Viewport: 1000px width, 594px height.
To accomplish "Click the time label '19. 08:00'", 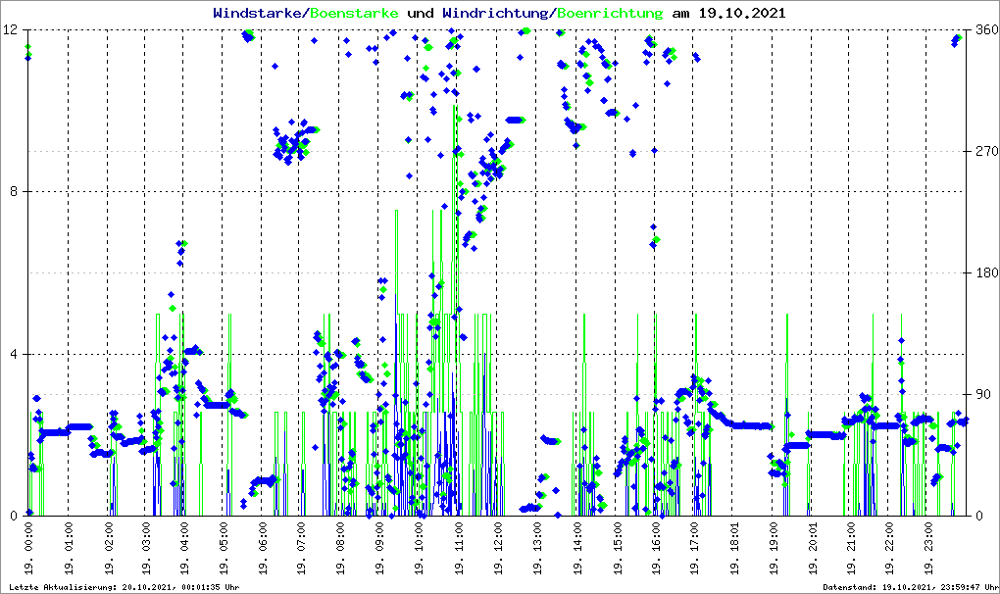I will coord(340,549).
